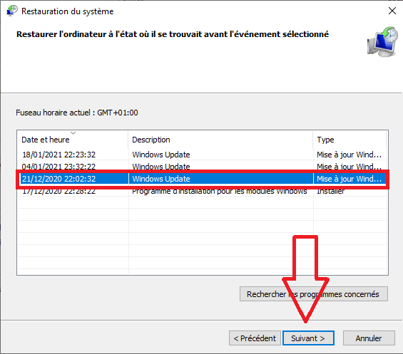Cancel the restore with Annuler
The image size is (403, 354).
369,338
